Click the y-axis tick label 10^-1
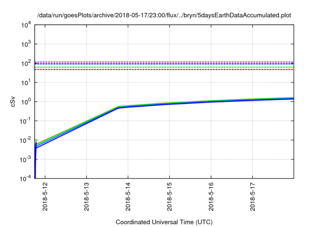The image size is (324, 227). click(25, 121)
